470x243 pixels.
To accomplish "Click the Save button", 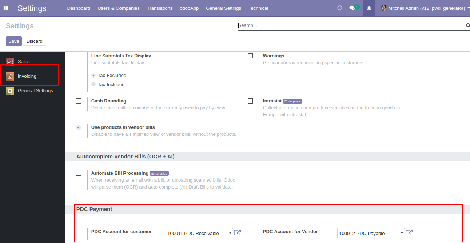I will [14, 41].
